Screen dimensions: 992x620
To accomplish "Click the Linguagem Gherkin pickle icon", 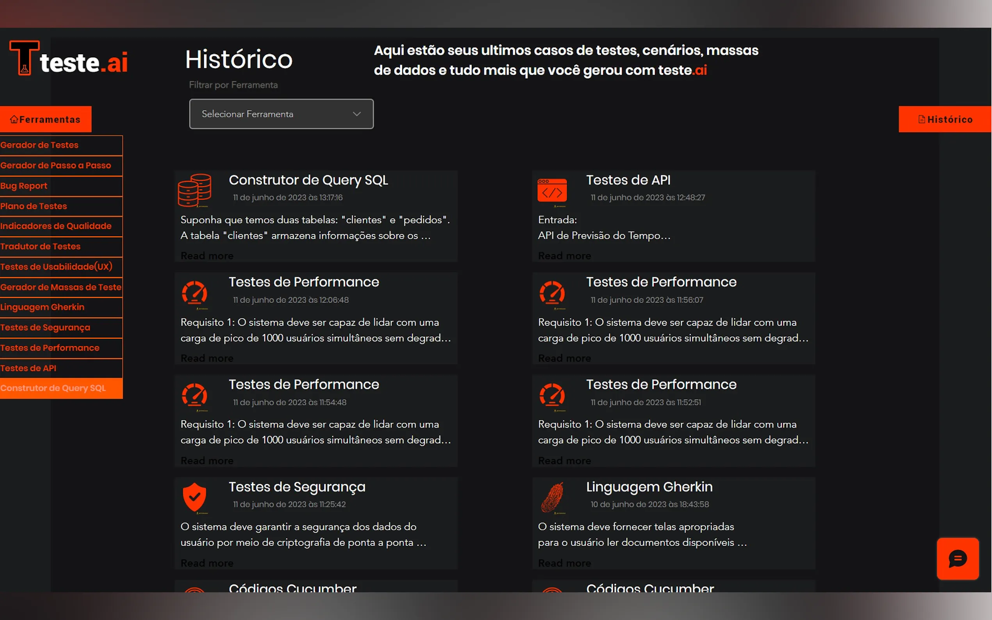I will (x=552, y=497).
